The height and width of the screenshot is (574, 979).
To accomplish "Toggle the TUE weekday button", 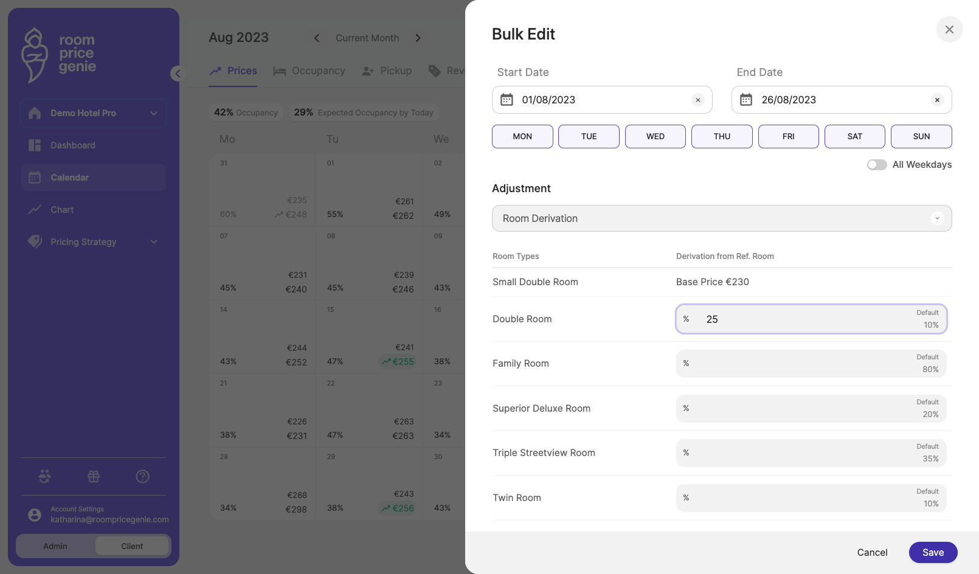I will 589,136.
